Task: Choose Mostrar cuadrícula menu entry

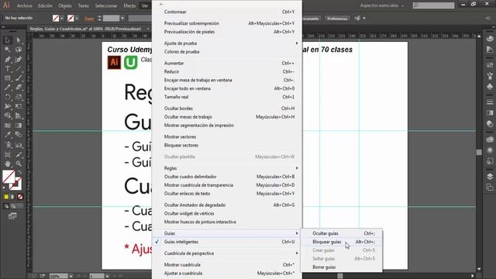Action: pyautogui.click(x=227, y=264)
